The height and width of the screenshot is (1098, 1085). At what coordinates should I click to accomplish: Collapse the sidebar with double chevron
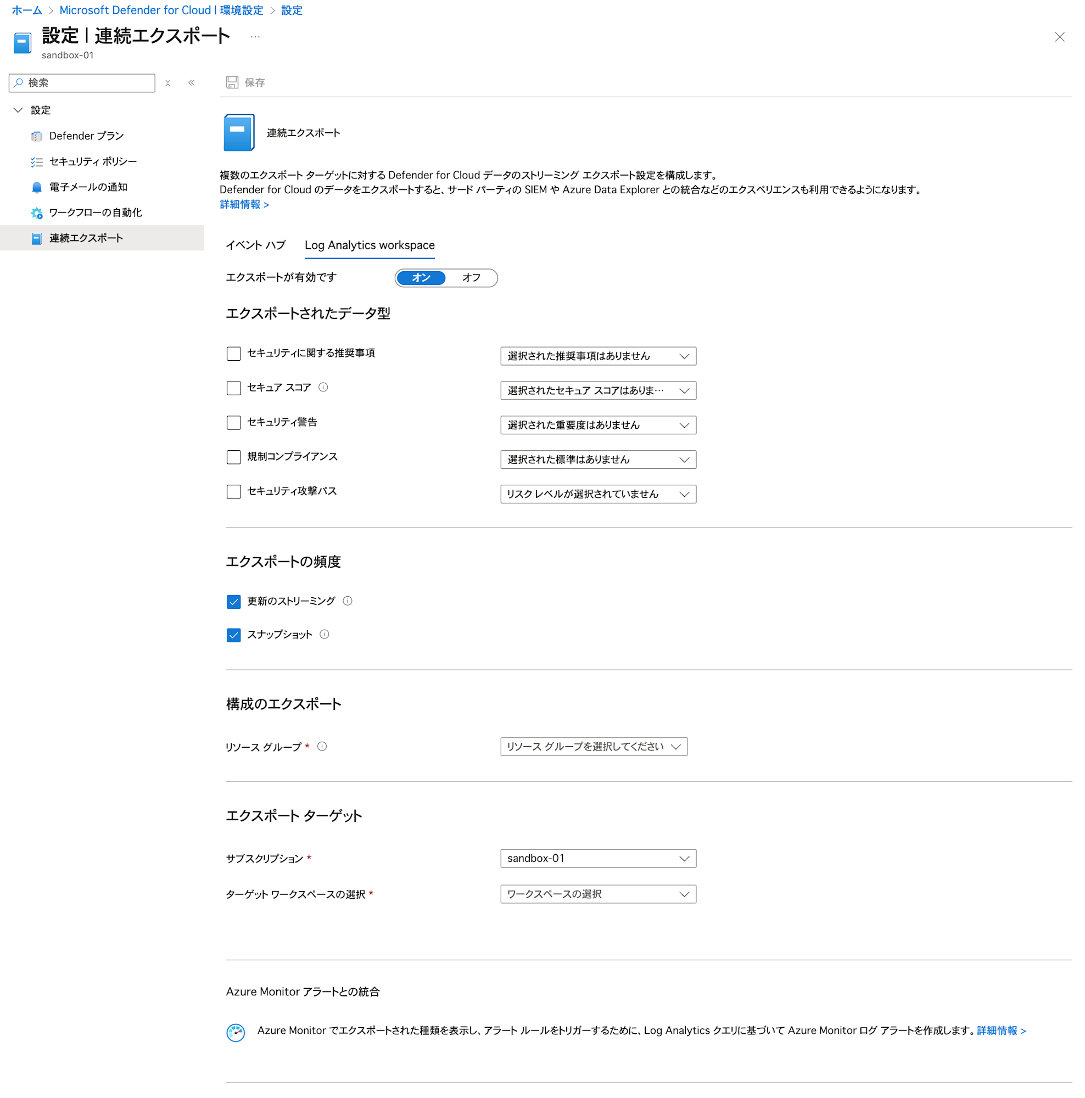pyautogui.click(x=192, y=83)
